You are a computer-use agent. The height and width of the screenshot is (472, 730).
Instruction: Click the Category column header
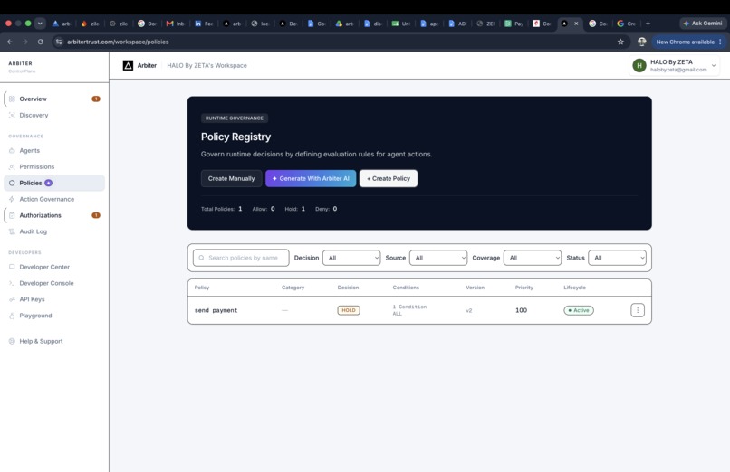[x=293, y=288]
